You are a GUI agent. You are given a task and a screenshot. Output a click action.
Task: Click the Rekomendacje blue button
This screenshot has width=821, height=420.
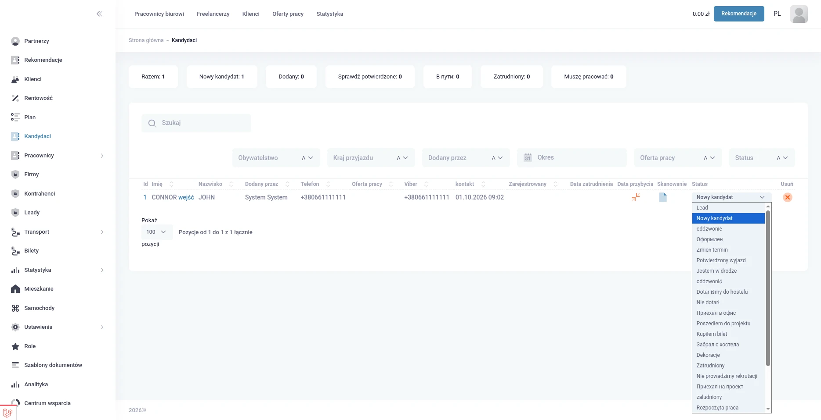coord(739,14)
